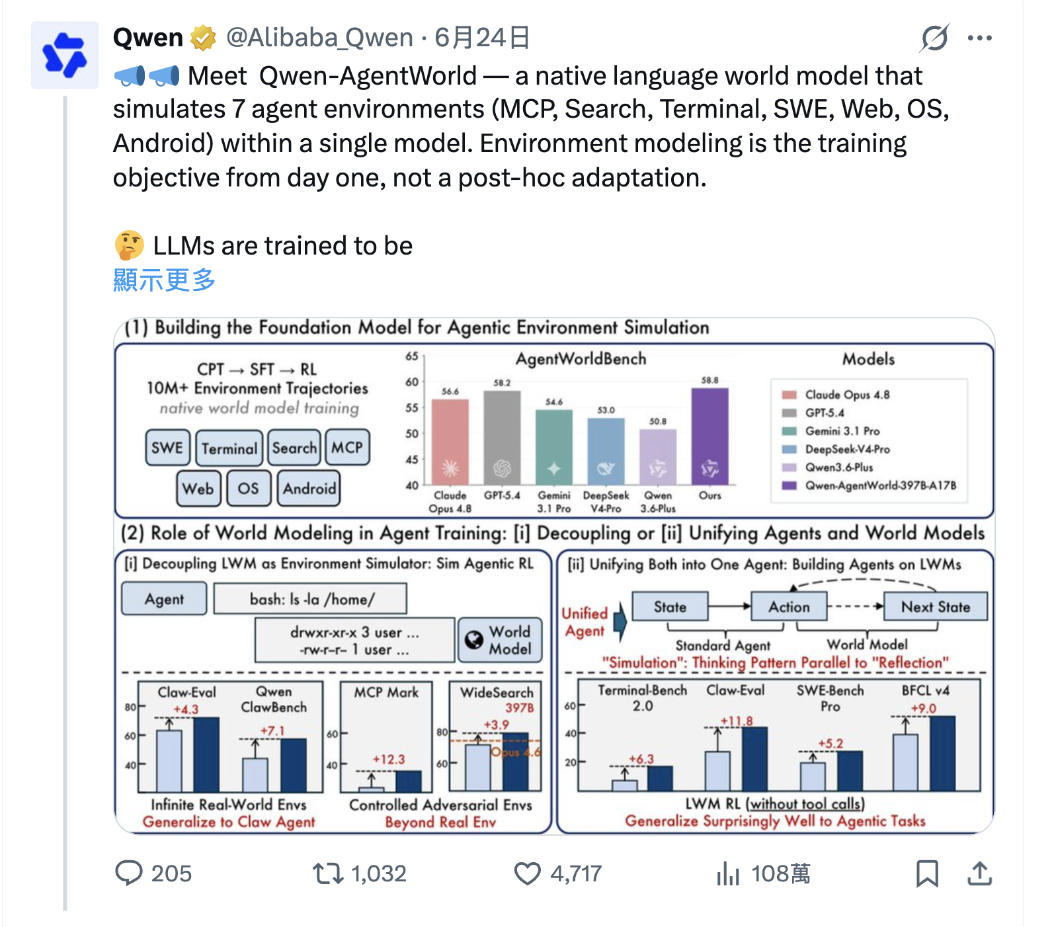Screen dimensions: 1054x927
Task: Click the World Model box in the diagram
Action: [500, 640]
